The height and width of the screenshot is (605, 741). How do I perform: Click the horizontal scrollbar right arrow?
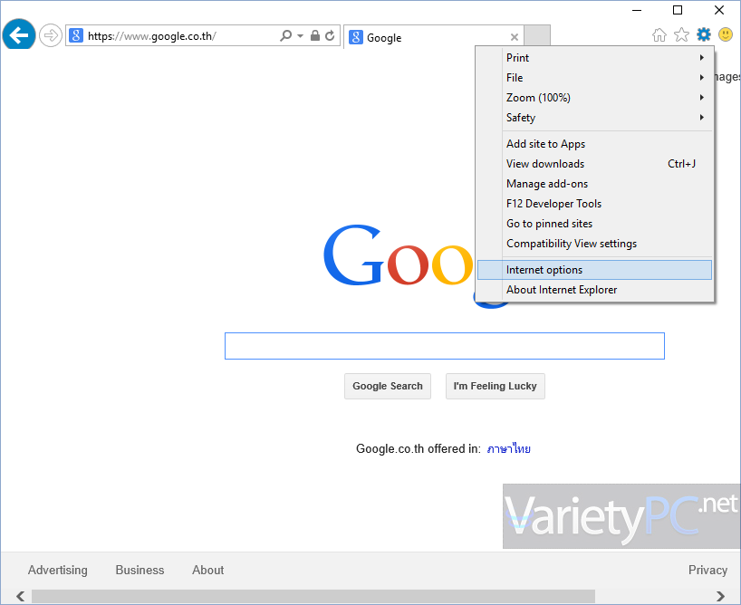point(720,596)
